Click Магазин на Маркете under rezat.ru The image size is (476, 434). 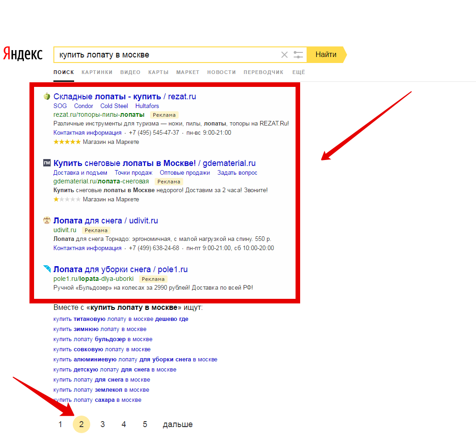click(111, 142)
